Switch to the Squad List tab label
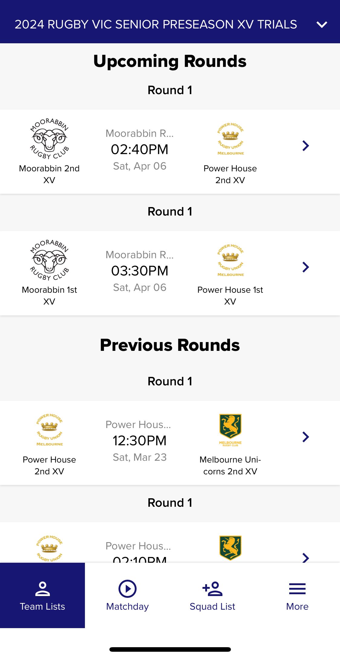 (x=212, y=607)
